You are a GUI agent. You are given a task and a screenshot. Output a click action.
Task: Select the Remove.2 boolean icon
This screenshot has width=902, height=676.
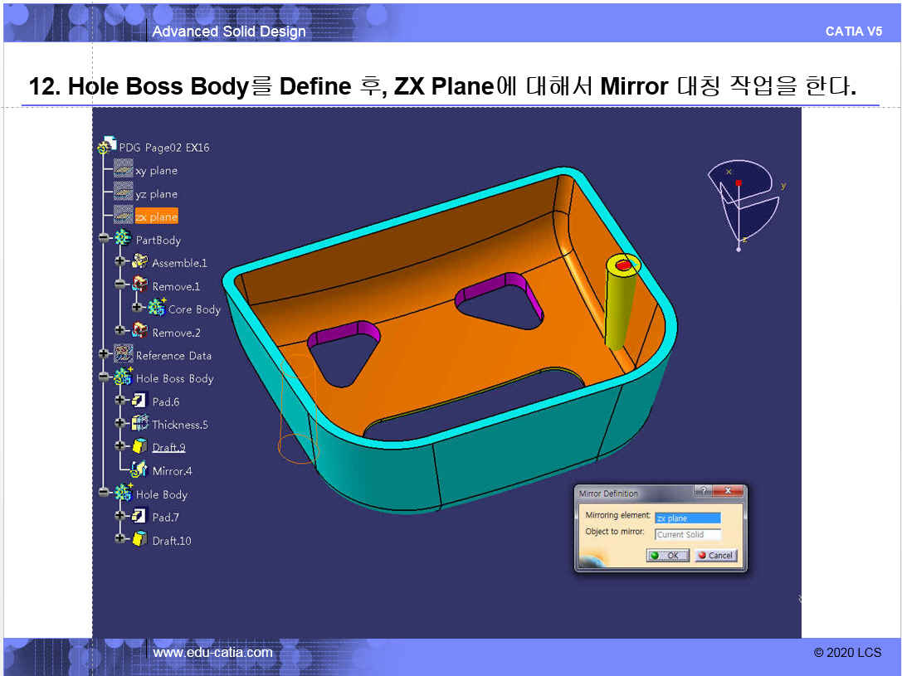pos(139,332)
